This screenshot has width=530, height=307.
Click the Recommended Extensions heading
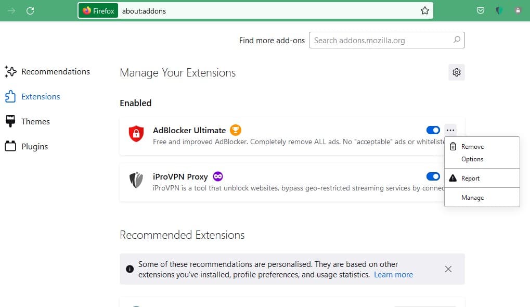coord(182,235)
